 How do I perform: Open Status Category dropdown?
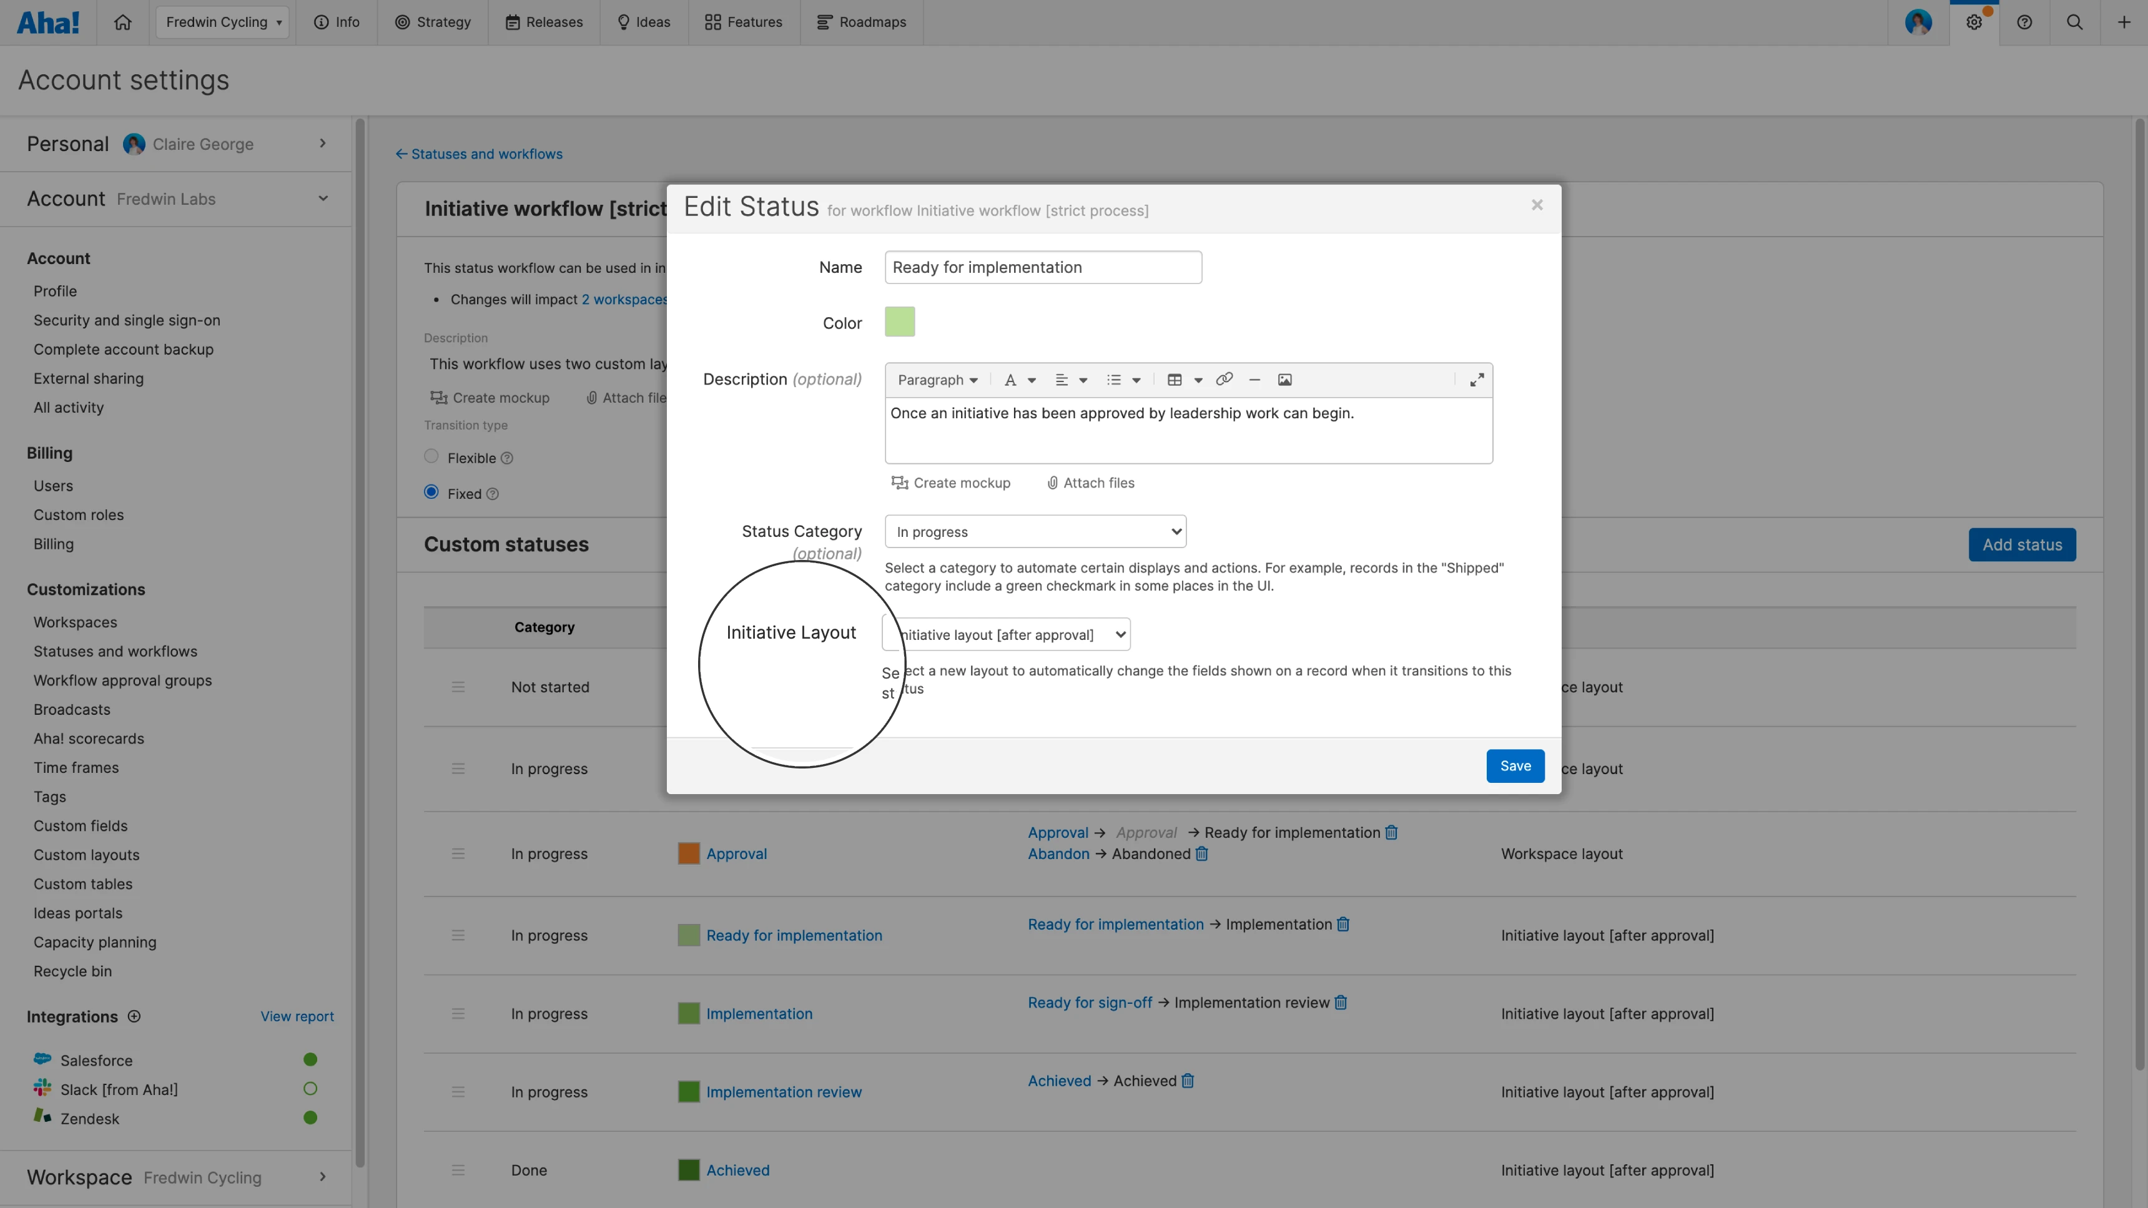[x=1035, y=532]
